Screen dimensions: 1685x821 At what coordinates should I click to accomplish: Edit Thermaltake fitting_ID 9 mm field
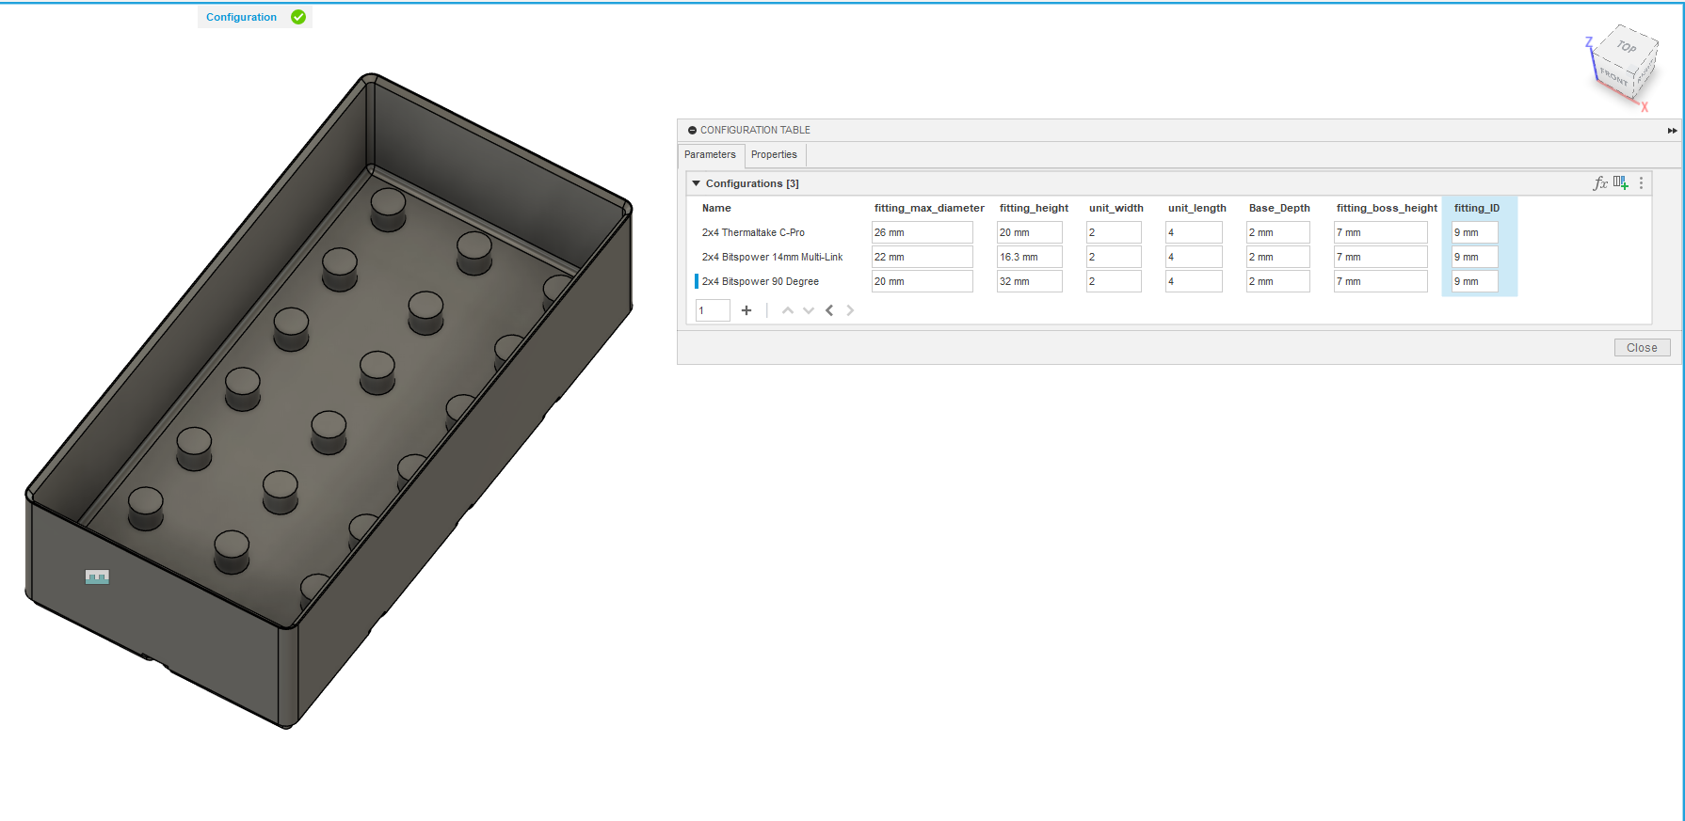1475,232
